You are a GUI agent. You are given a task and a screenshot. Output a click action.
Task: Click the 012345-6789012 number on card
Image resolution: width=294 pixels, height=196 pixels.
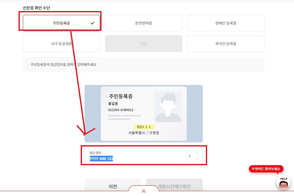(121, 110)
